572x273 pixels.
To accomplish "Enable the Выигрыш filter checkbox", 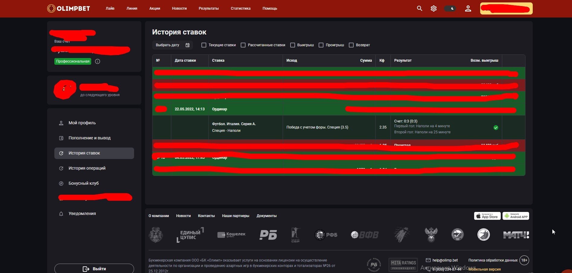I will click(292, 45).
